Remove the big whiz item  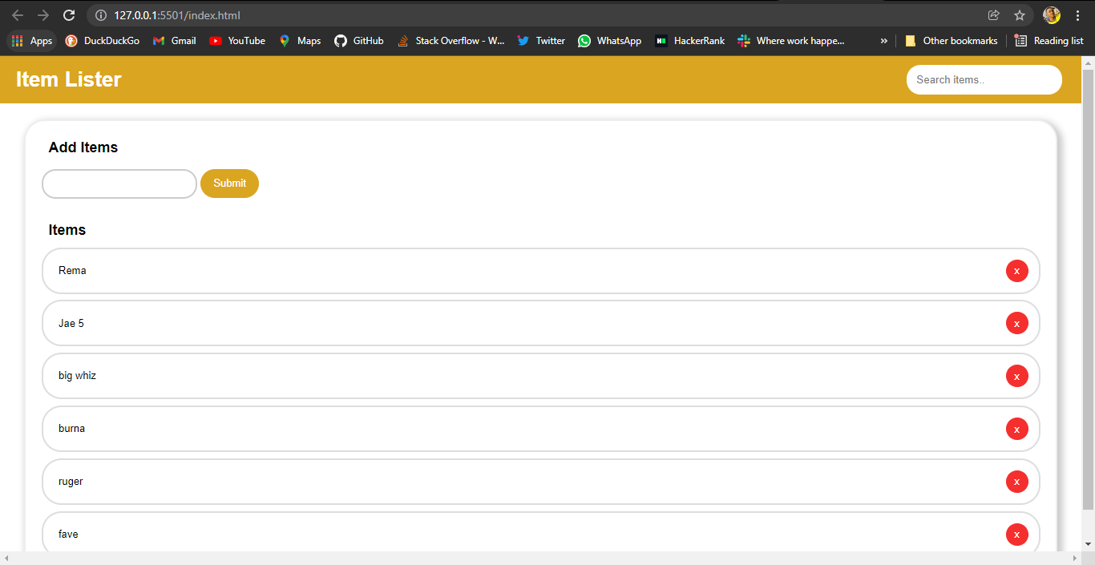1017,376
